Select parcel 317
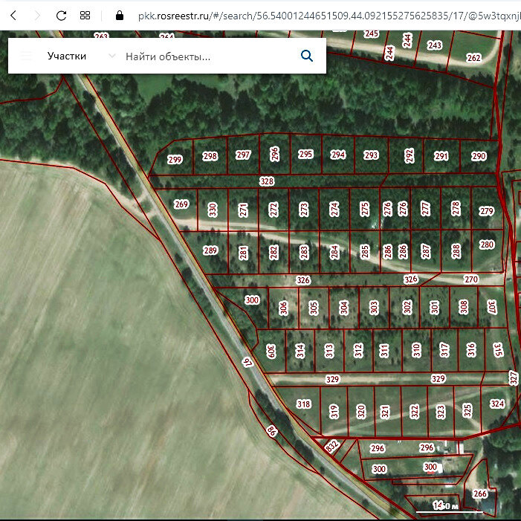The height and width of the screenshot is (521, 521). [444, 350]
